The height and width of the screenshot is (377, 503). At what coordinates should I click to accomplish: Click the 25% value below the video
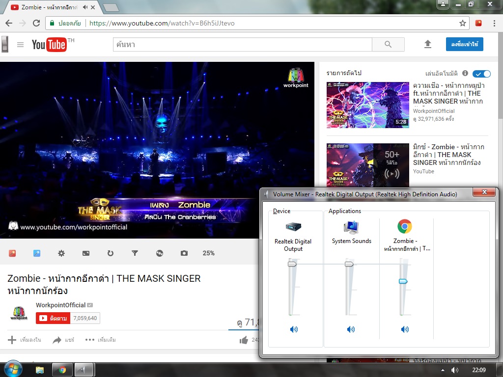208,253
